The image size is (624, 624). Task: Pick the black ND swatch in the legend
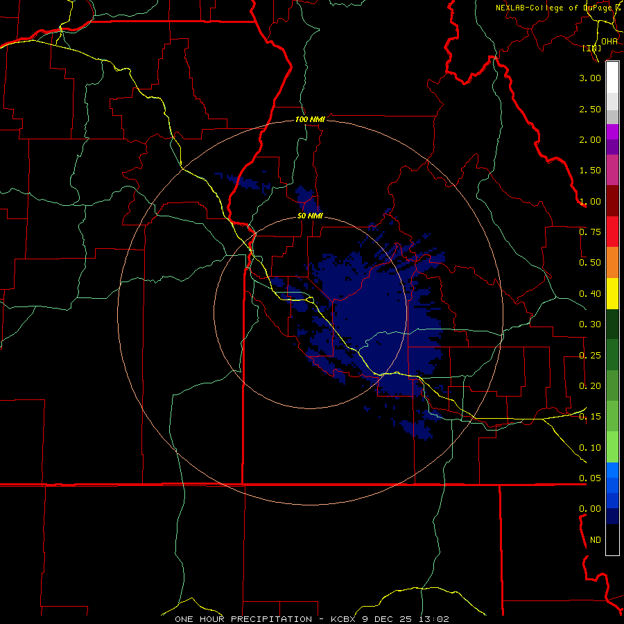[612, 539]
